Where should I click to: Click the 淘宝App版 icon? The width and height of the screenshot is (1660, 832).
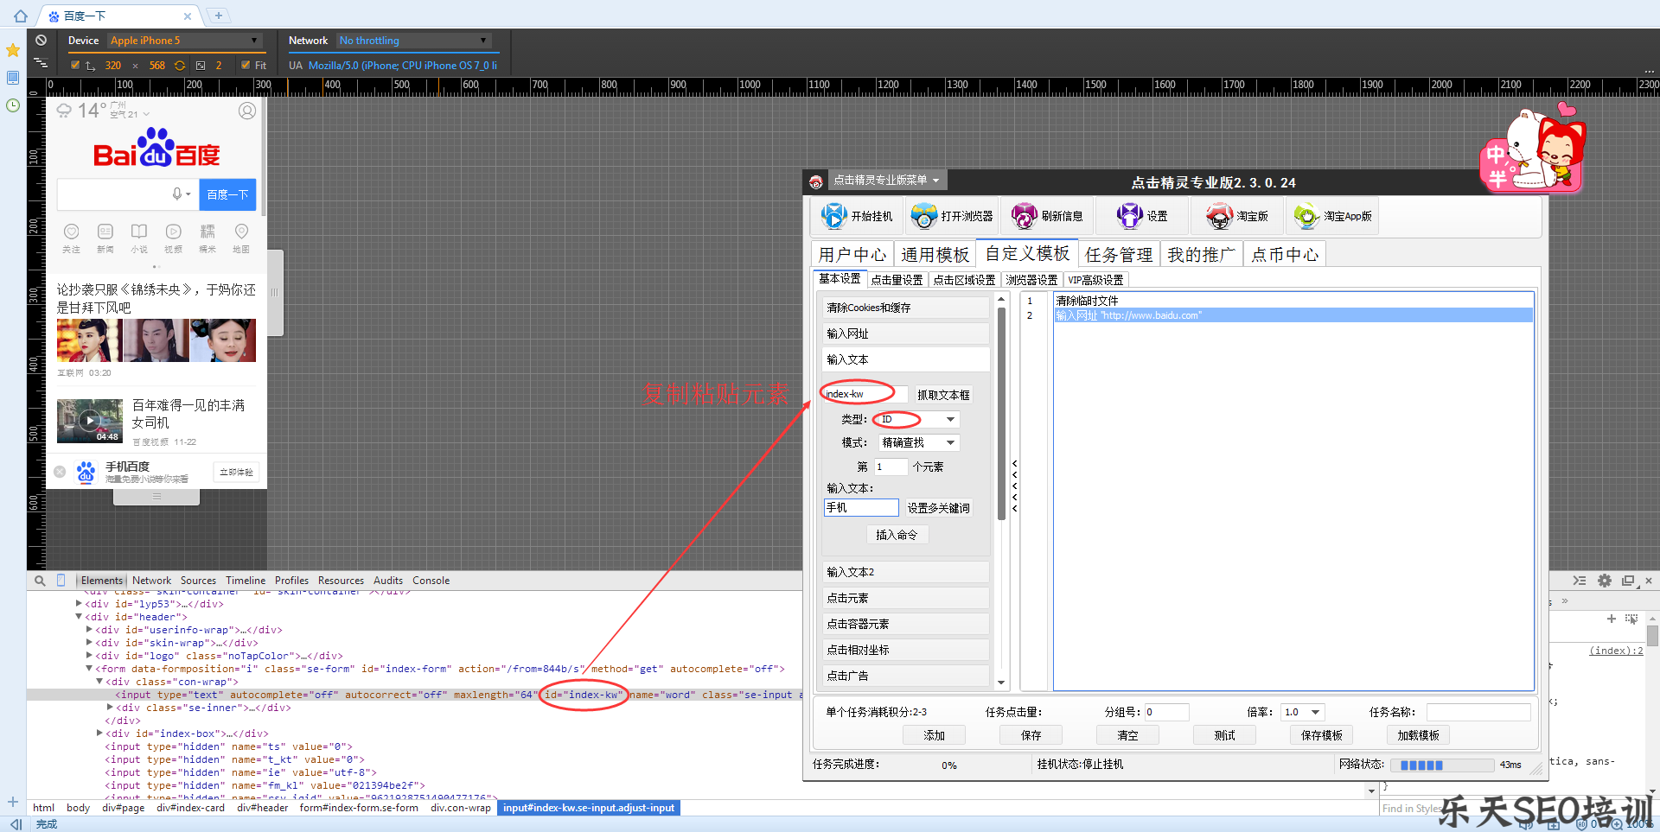[1306, 216]
